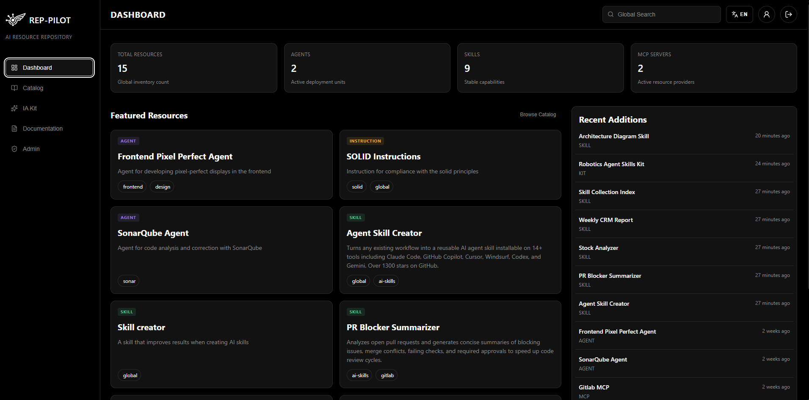Click AGENT badge on Frontend Pixel Perfect card
Viewport: 809px width, 400px height.
click(x=128, y=141)
